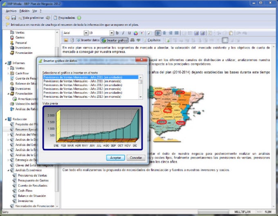The image size is (278, 216).
Task: Click the sidebar scroll-up arrow
Action: click(57, 32)
